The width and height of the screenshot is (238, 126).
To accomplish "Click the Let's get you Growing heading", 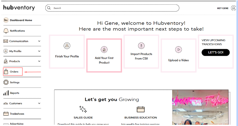I will coord(112,99).
